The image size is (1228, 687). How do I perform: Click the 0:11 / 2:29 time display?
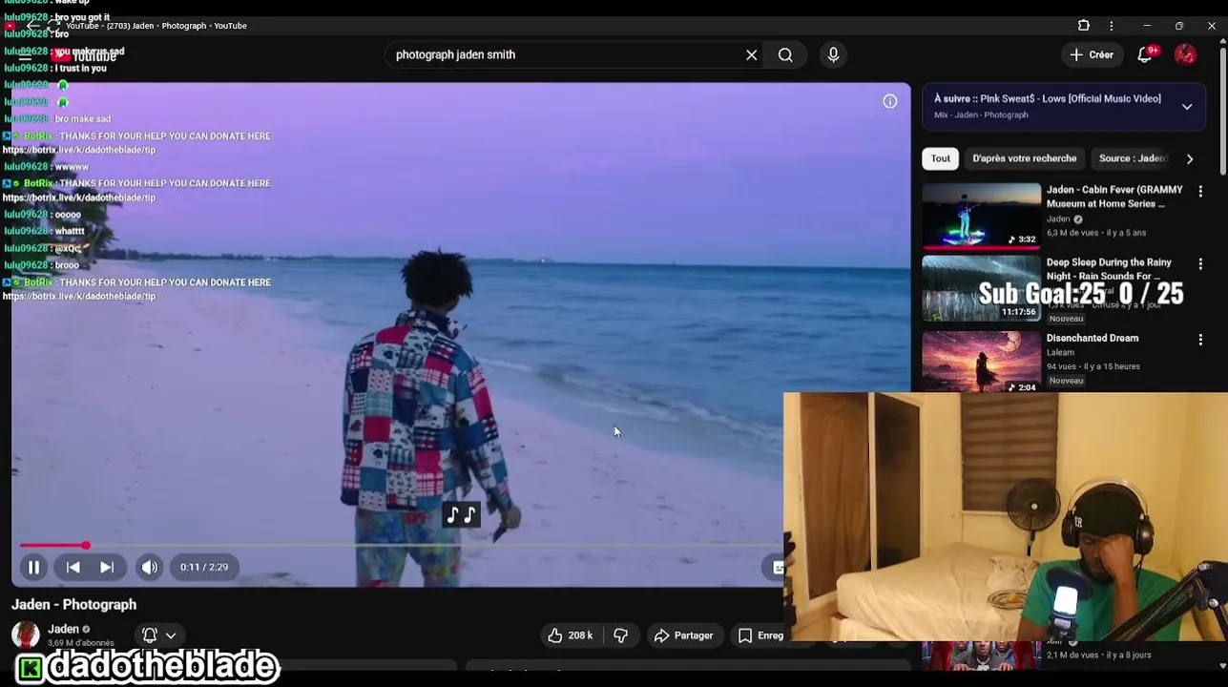pos(204,567)
